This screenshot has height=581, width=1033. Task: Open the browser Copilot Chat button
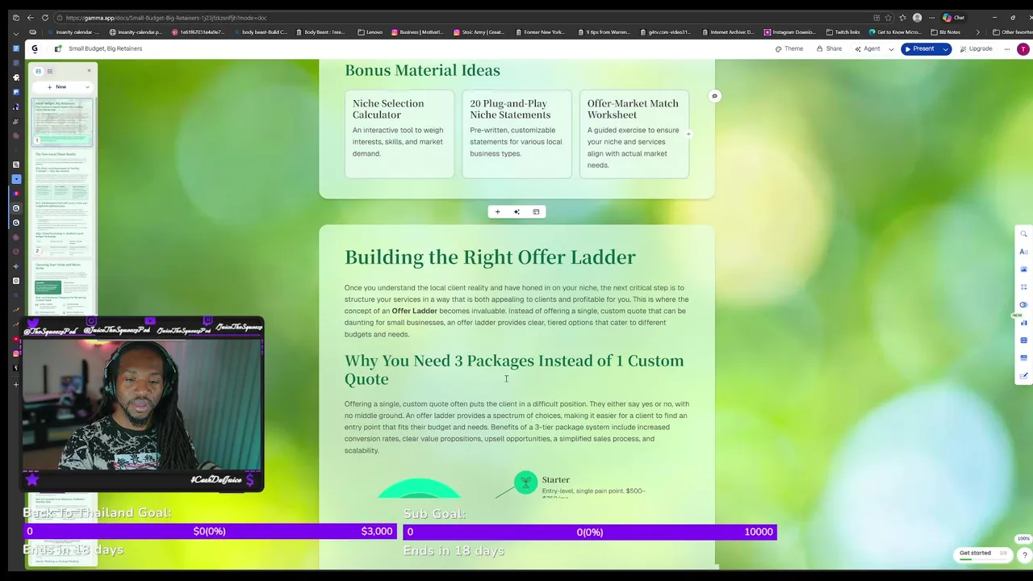[953, 18]
